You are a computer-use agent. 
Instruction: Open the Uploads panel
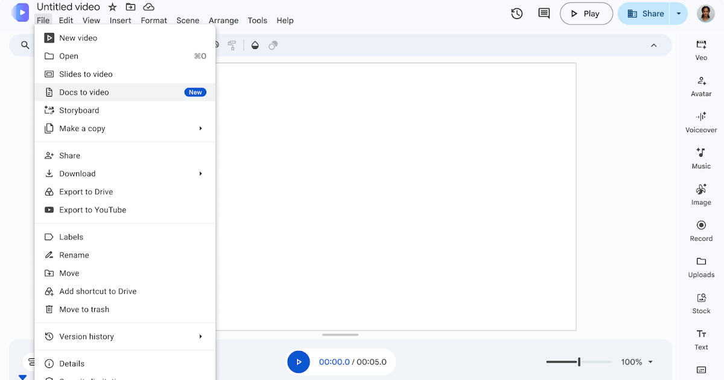701,267
